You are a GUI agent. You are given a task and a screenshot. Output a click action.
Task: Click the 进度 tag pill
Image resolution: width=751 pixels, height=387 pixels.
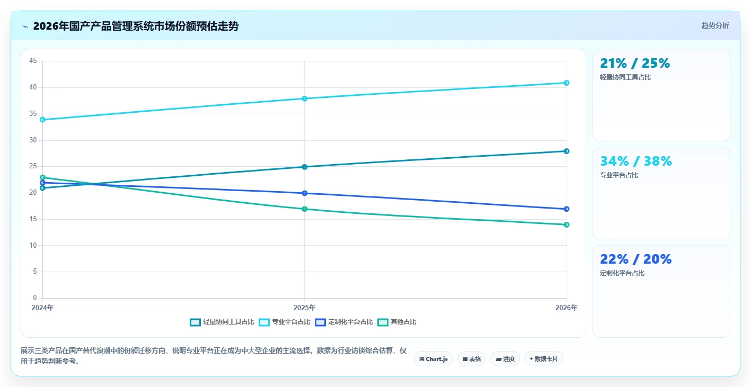tap(505, 359)
